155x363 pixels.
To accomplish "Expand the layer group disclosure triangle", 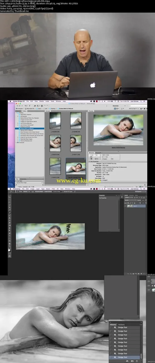I will tap(152, 285).
